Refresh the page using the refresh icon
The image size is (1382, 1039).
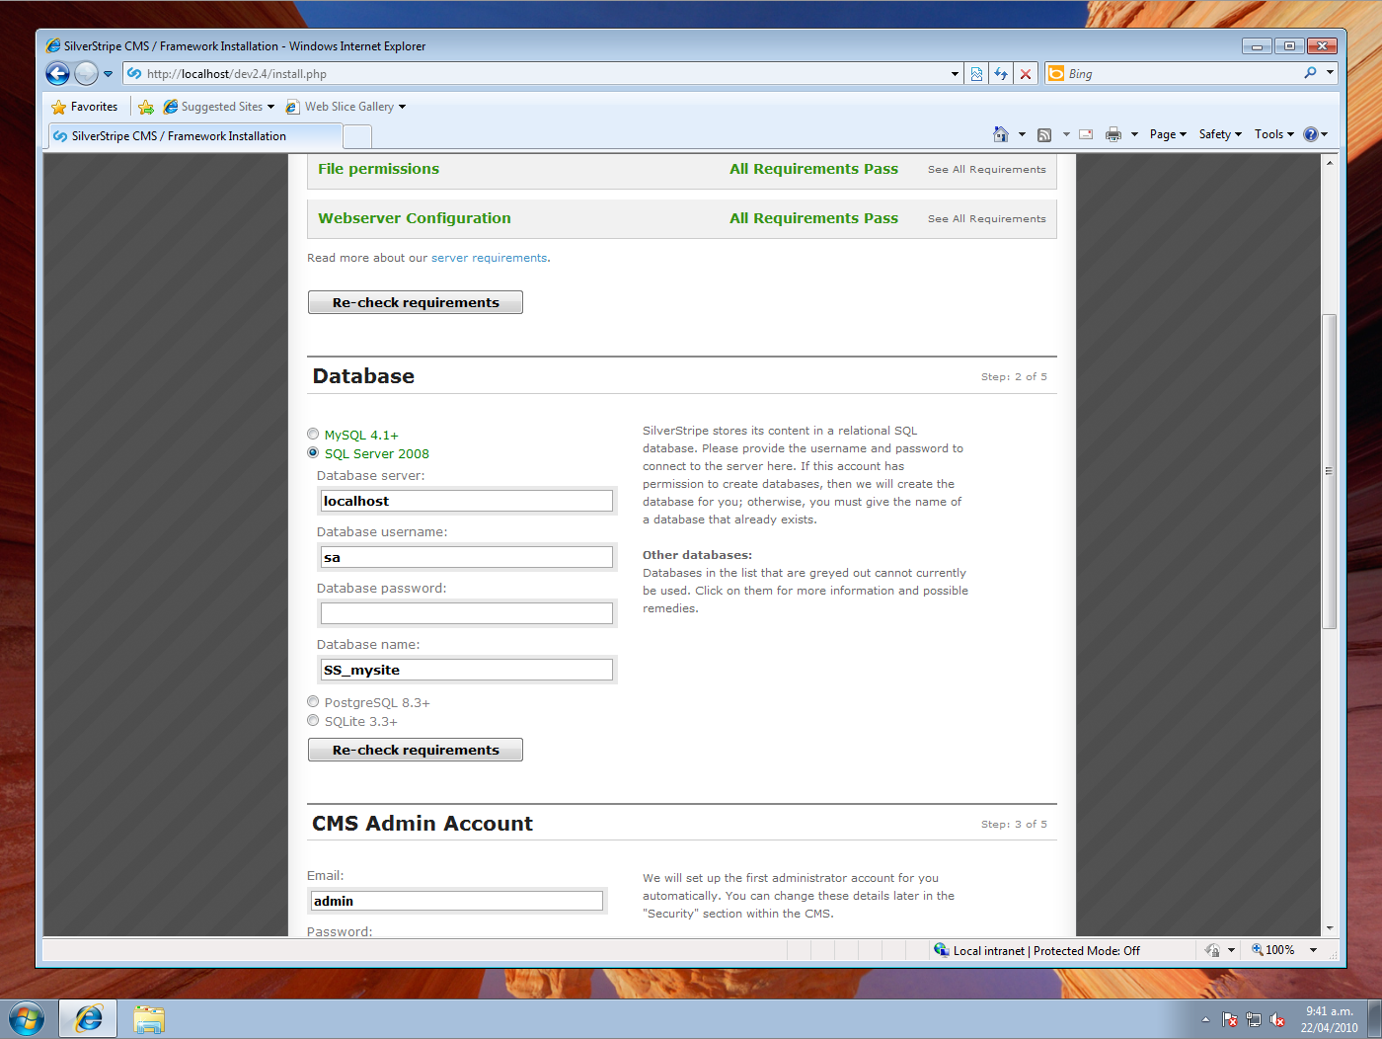[1001, 73]
